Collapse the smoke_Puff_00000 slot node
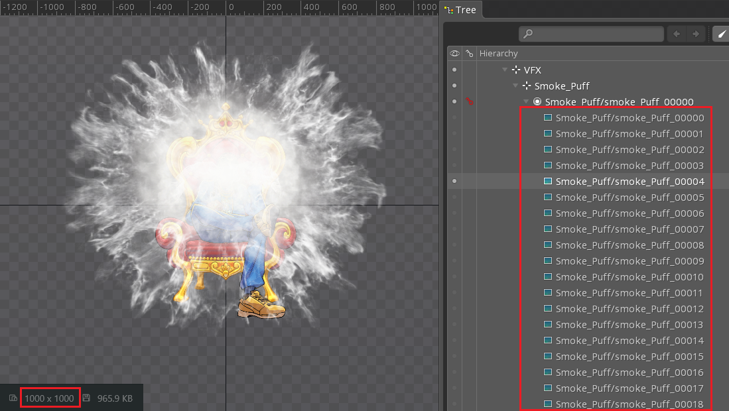 click(x=526, y=102)
